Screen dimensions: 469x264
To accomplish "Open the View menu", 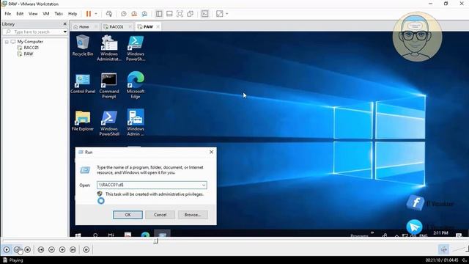I will pos(33,14).
